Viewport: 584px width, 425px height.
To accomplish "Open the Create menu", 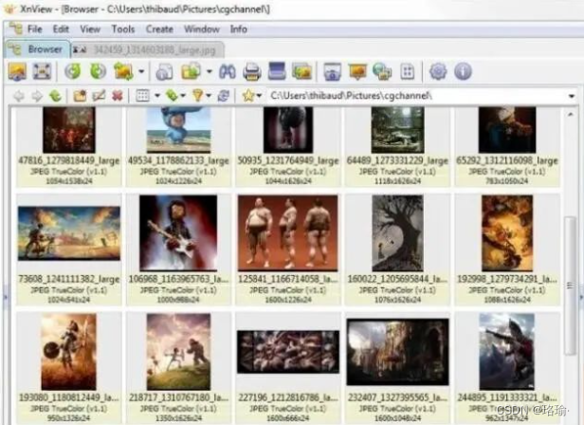I will coord(159,29).
